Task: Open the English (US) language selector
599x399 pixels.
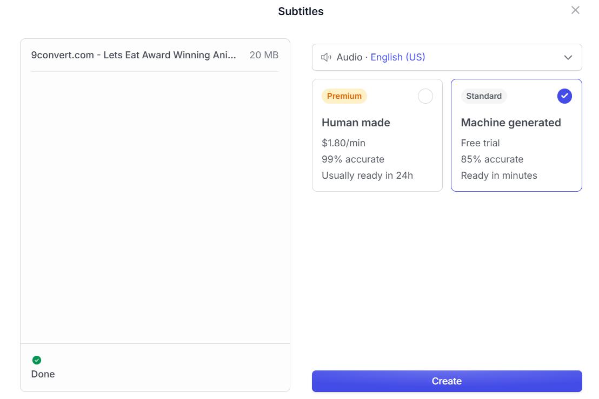Action: (398, 57)
